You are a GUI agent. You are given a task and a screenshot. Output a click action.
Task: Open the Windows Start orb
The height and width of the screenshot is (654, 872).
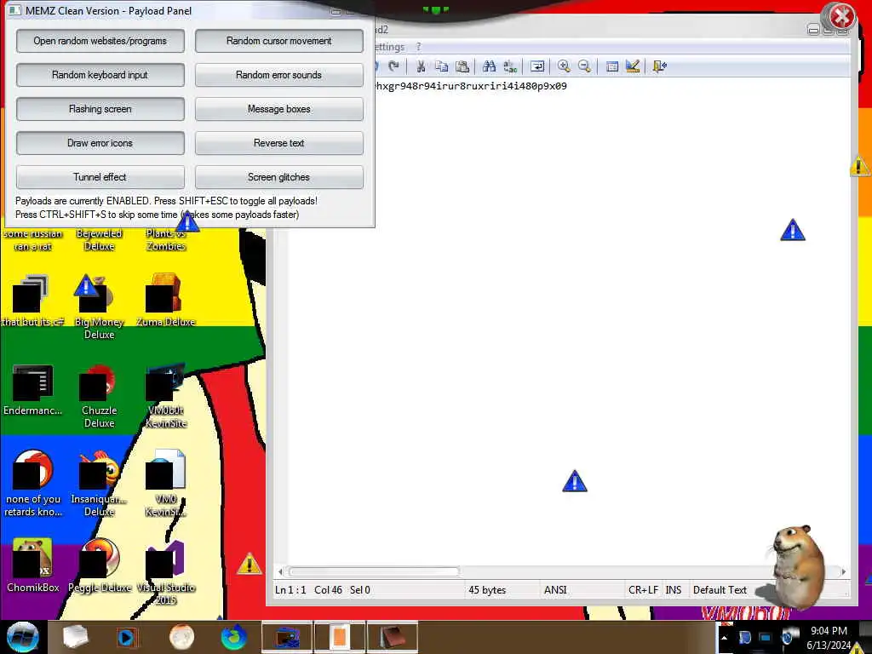coord(22,637)
